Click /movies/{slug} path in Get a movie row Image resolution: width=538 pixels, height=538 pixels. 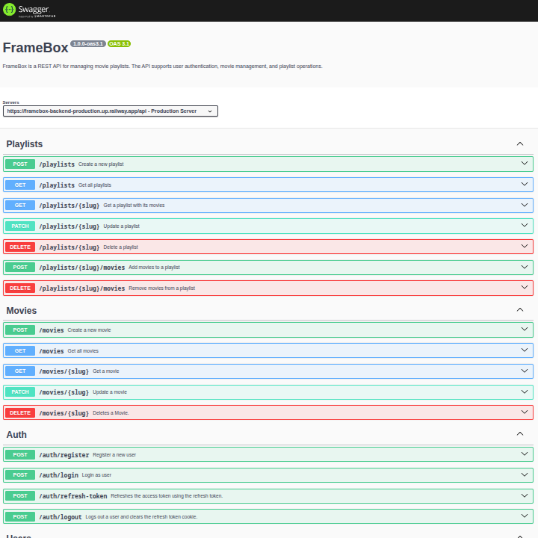click(64, 371)
